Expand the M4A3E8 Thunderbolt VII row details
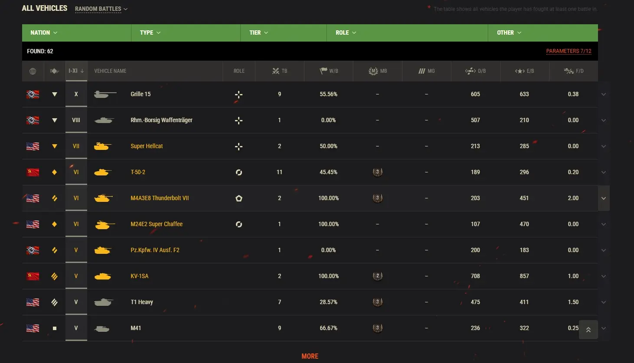 click(603, 198)
